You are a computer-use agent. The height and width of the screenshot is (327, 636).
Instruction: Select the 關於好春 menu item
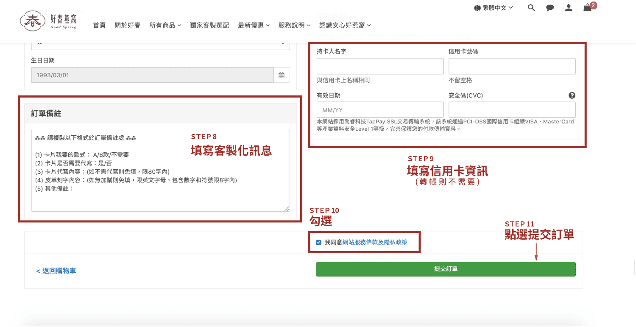[x=128, y=25]
